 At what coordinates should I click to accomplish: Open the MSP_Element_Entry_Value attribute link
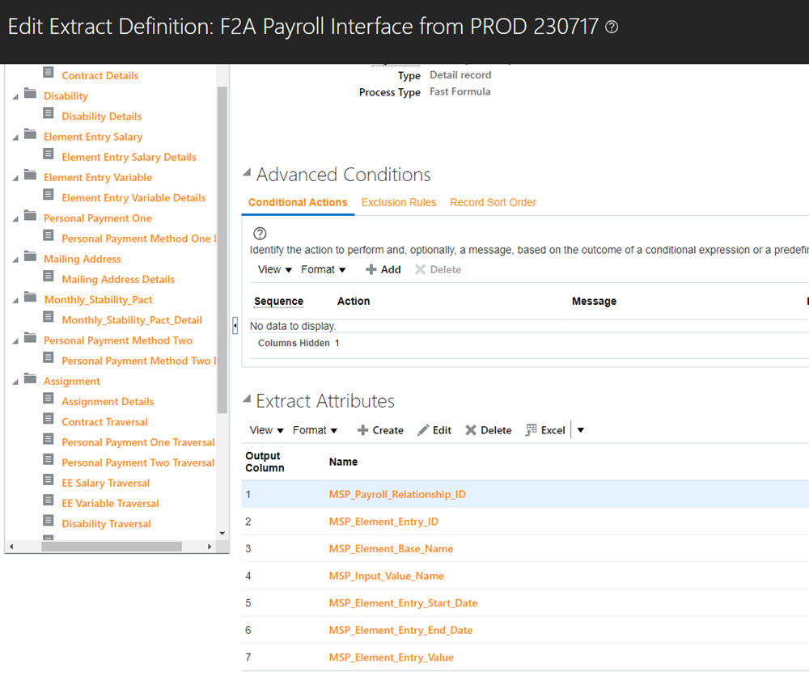coord(391,657)
